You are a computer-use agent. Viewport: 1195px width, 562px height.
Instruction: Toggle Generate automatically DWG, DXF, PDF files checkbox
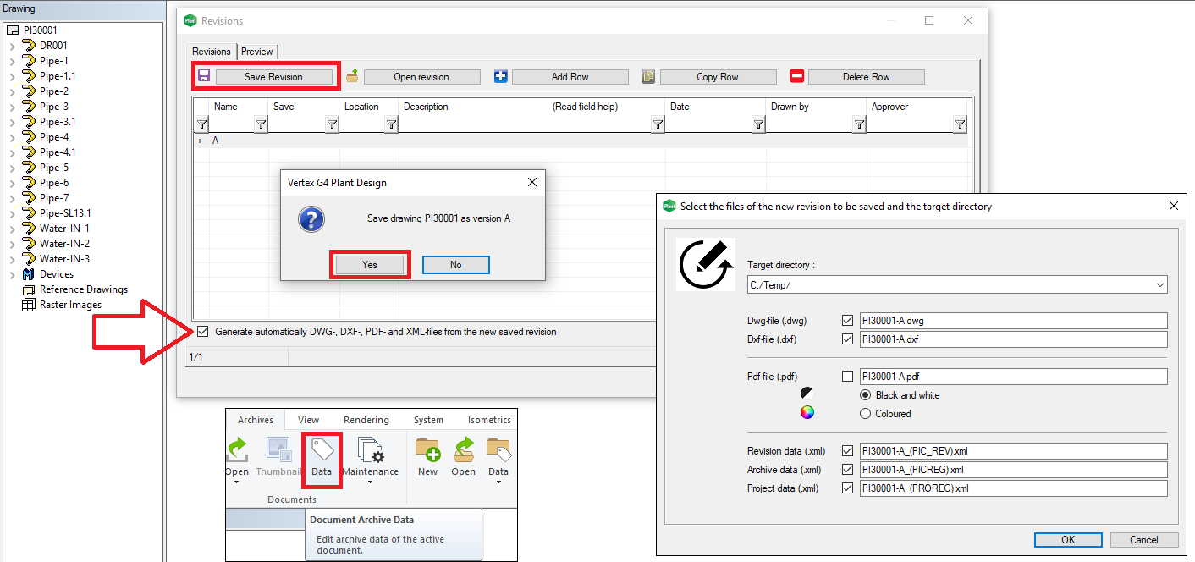pyautogui.click(x=202, y=332)
